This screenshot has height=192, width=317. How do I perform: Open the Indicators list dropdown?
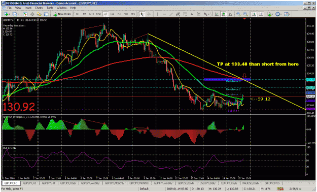(x=270, y=14)
